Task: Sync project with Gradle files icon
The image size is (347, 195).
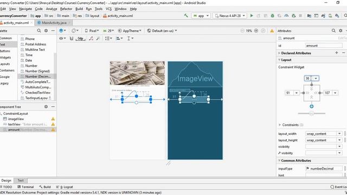Action: point(323,16)
